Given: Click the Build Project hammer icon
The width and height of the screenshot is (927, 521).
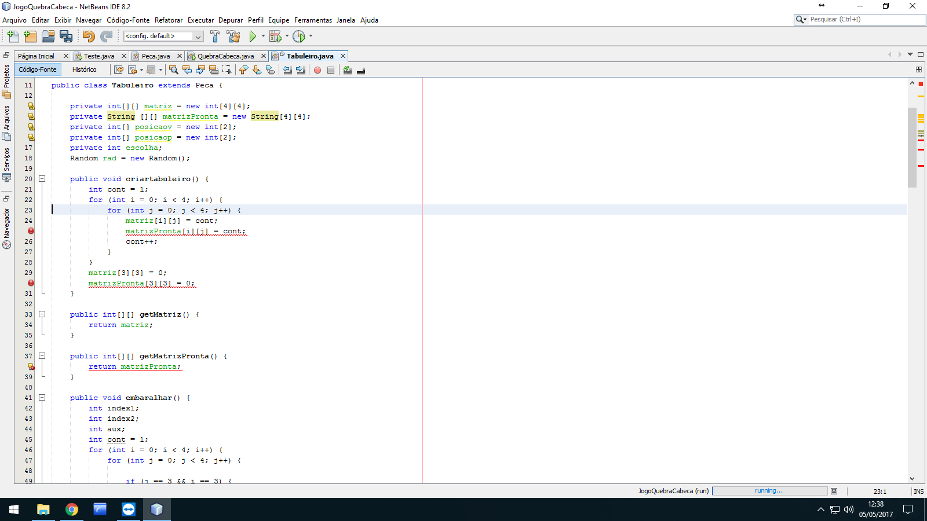Looking at the screenshot, I should [x=215, y=36].
